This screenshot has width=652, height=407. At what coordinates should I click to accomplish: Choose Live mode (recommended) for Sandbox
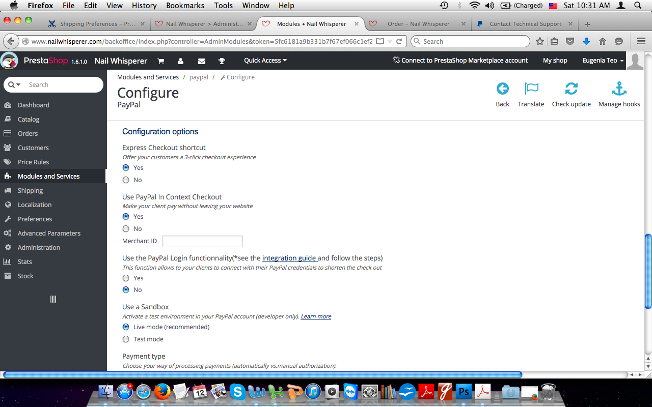(126, 327)
